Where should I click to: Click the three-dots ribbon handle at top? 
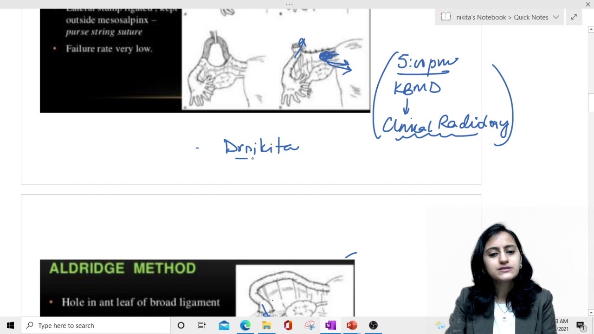pos(290,4)
